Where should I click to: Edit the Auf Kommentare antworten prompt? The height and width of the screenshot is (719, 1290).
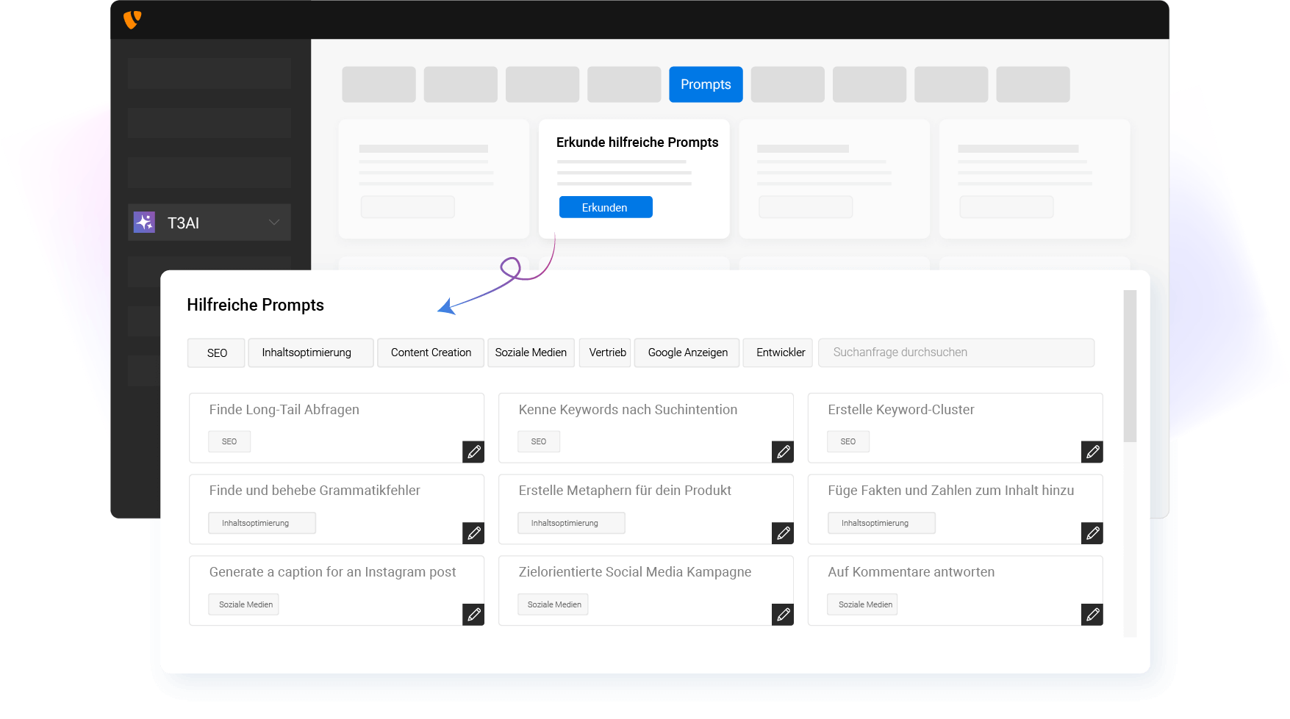pyautogui.click(x=1092, y=614)
